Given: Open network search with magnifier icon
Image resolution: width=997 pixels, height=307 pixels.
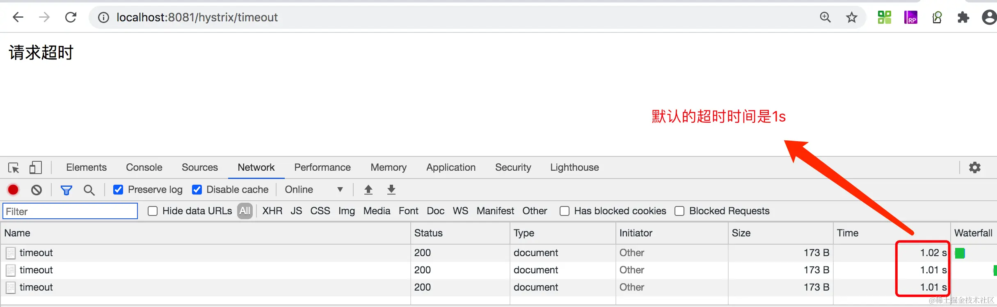Looking at the screenshot, I should (x=89, y=190).
